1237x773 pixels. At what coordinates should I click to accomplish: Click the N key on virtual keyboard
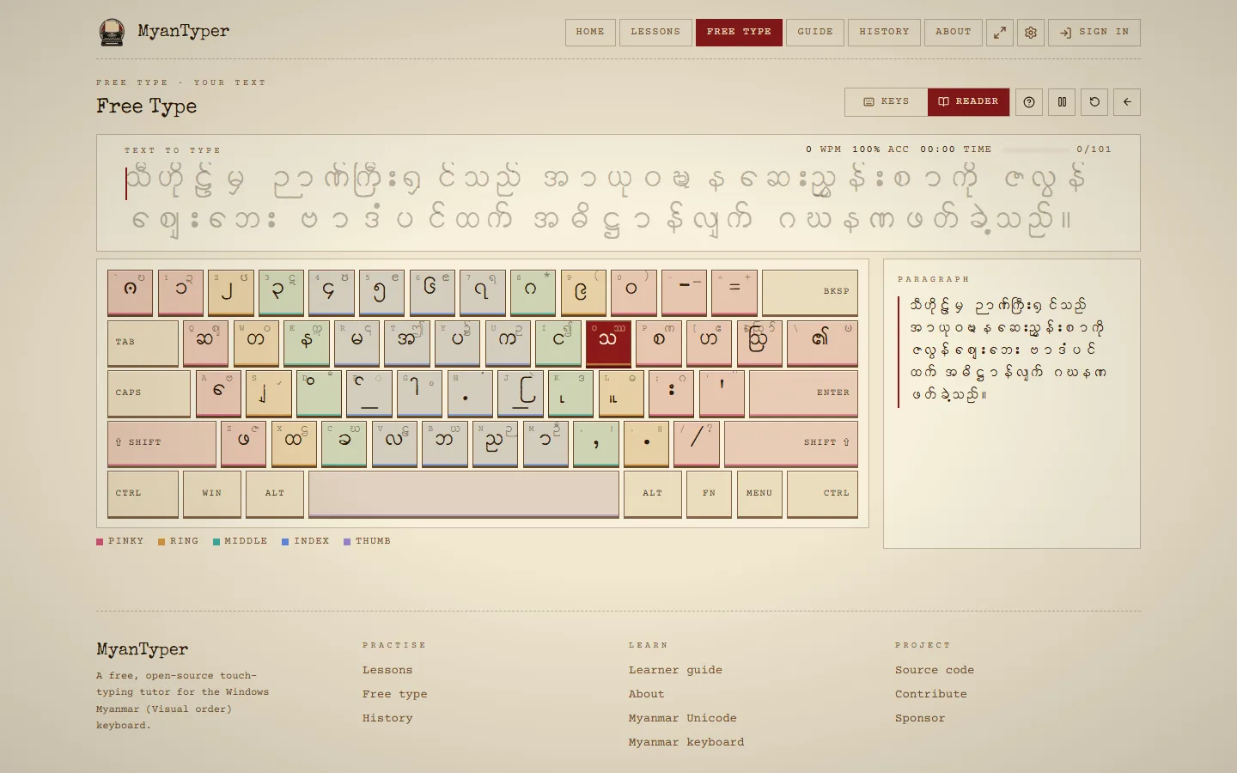point(495,444)
